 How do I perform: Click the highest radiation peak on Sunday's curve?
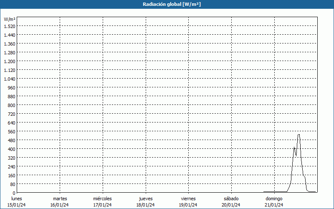tap(299, 135)
